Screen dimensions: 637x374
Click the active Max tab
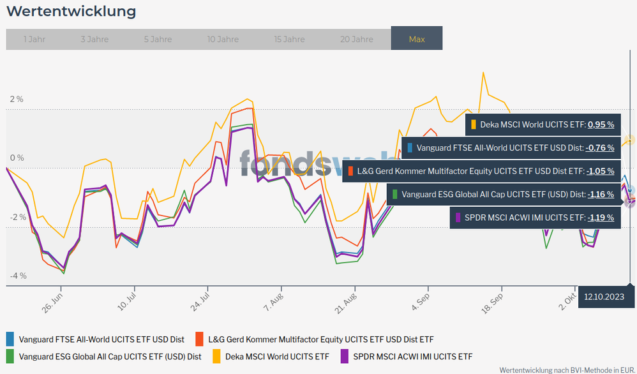pyautogui.click(x=416, y=39)
